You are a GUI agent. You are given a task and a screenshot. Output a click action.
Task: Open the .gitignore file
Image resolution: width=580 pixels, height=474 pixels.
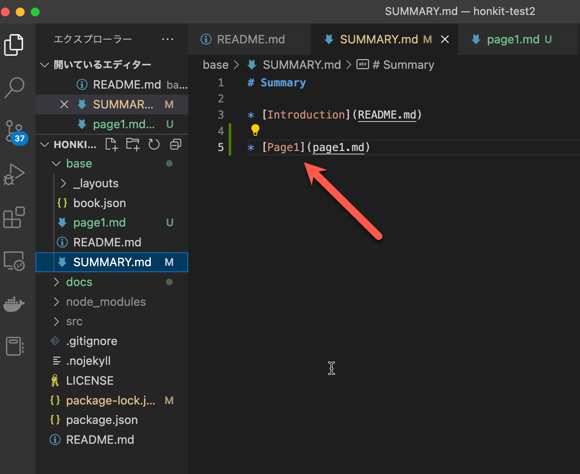[x=112, y=341]
